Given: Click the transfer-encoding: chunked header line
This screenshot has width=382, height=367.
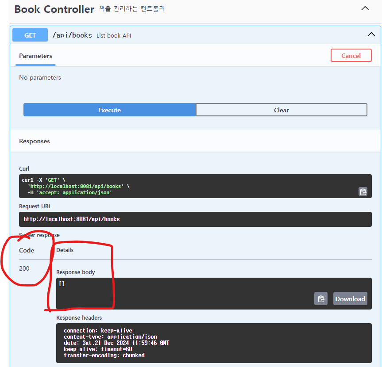Looking at the screenshot, I should point(104,356).
